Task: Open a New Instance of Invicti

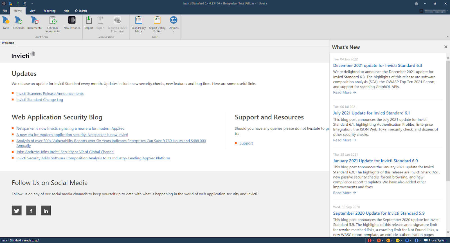Action: point(72,23)
